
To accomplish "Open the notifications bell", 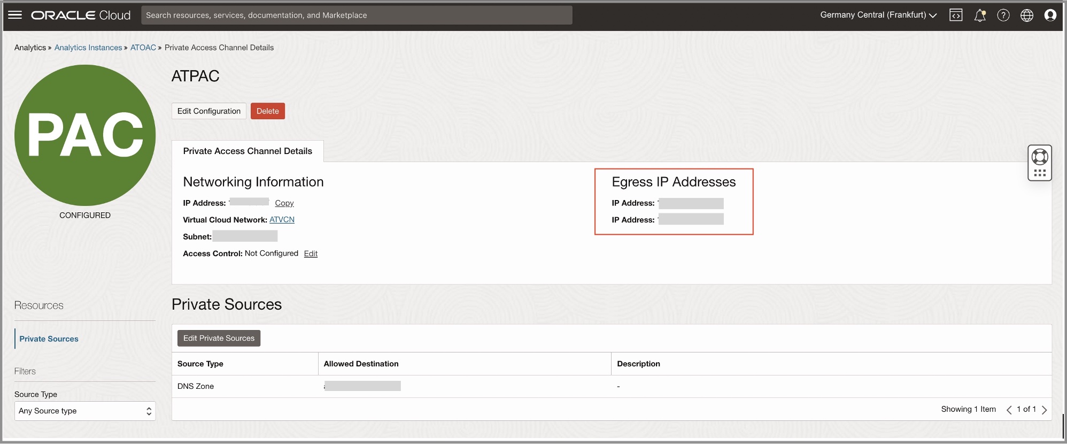I will click(980, 15).
